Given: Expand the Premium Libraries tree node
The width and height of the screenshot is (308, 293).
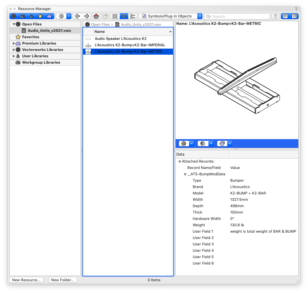Looking at the screenshot, I should tap(14, 43).
